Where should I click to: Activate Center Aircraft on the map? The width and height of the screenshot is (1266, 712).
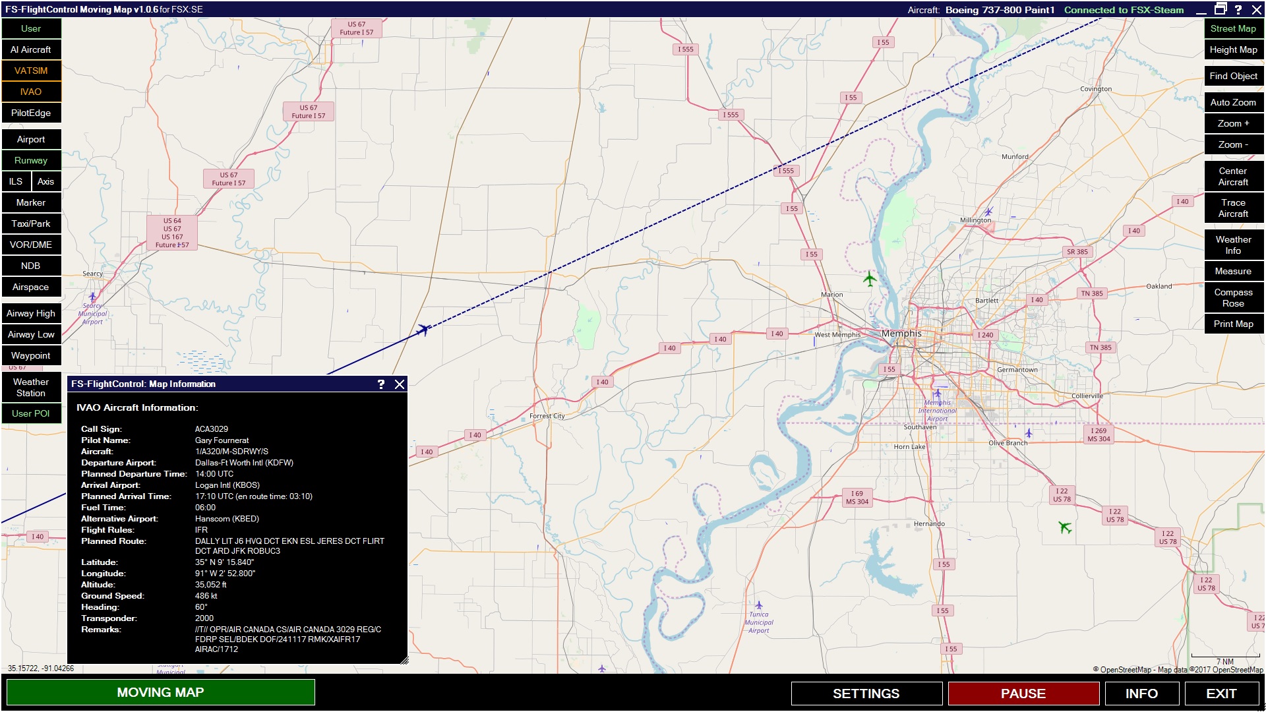(x=1232, y=176)
